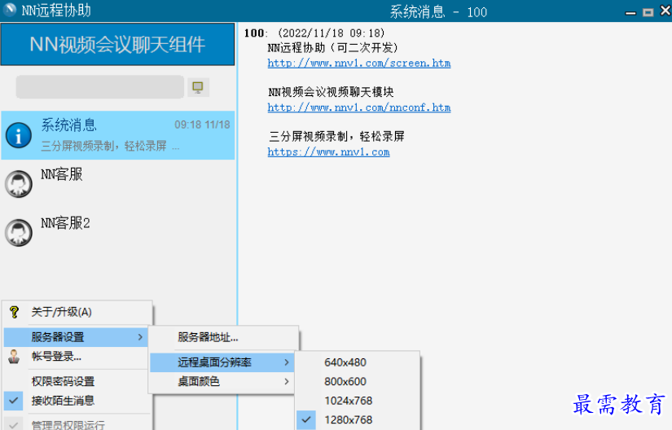
Task: Expand the 桌面颜色 submenu arrow
Action: coord(287,381)
